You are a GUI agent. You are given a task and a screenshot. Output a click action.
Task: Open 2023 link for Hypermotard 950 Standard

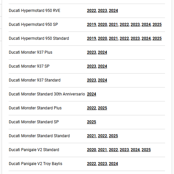pyautogui.click(x=135, y=38)
